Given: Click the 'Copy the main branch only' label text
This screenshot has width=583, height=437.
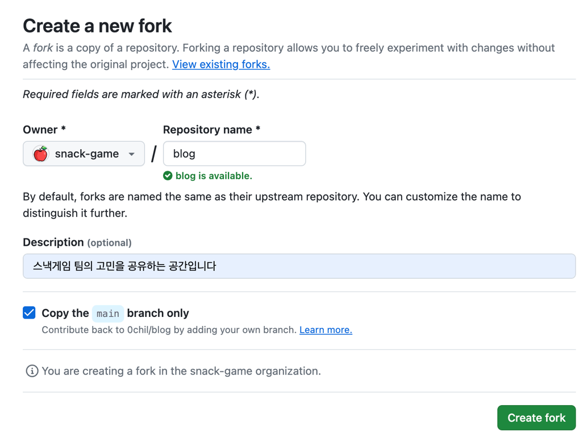Looking at the screenshot, I should click(x=115, y=313).
